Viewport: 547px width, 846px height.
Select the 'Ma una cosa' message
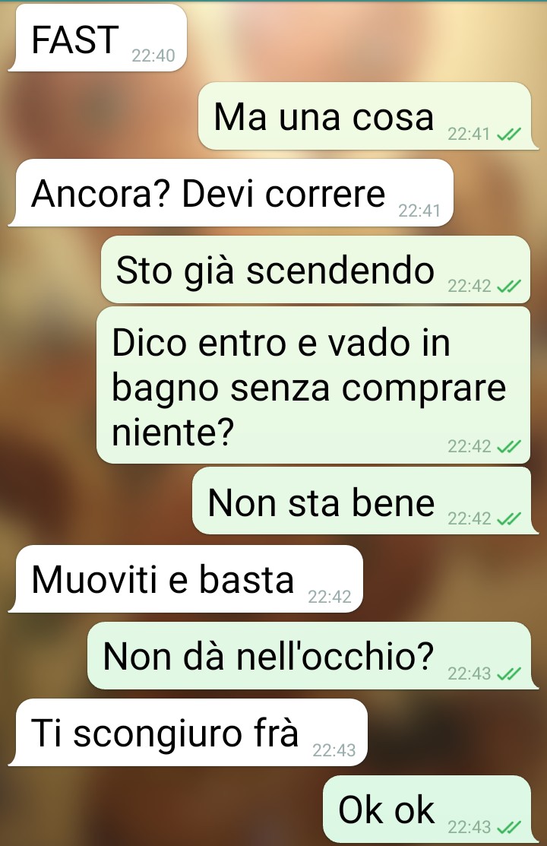click(x=368, y=116)
